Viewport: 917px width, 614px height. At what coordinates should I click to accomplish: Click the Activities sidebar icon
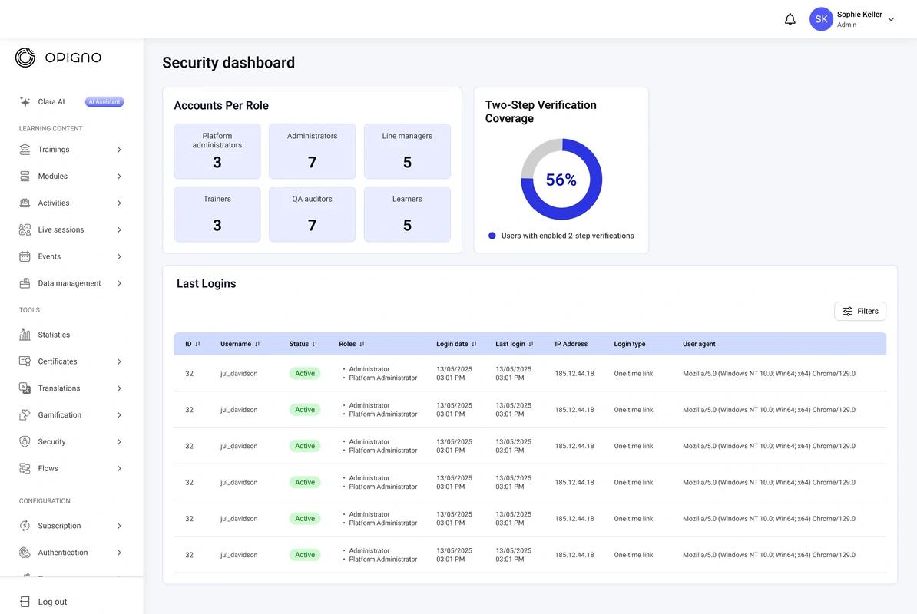click(x=25, y=203)
